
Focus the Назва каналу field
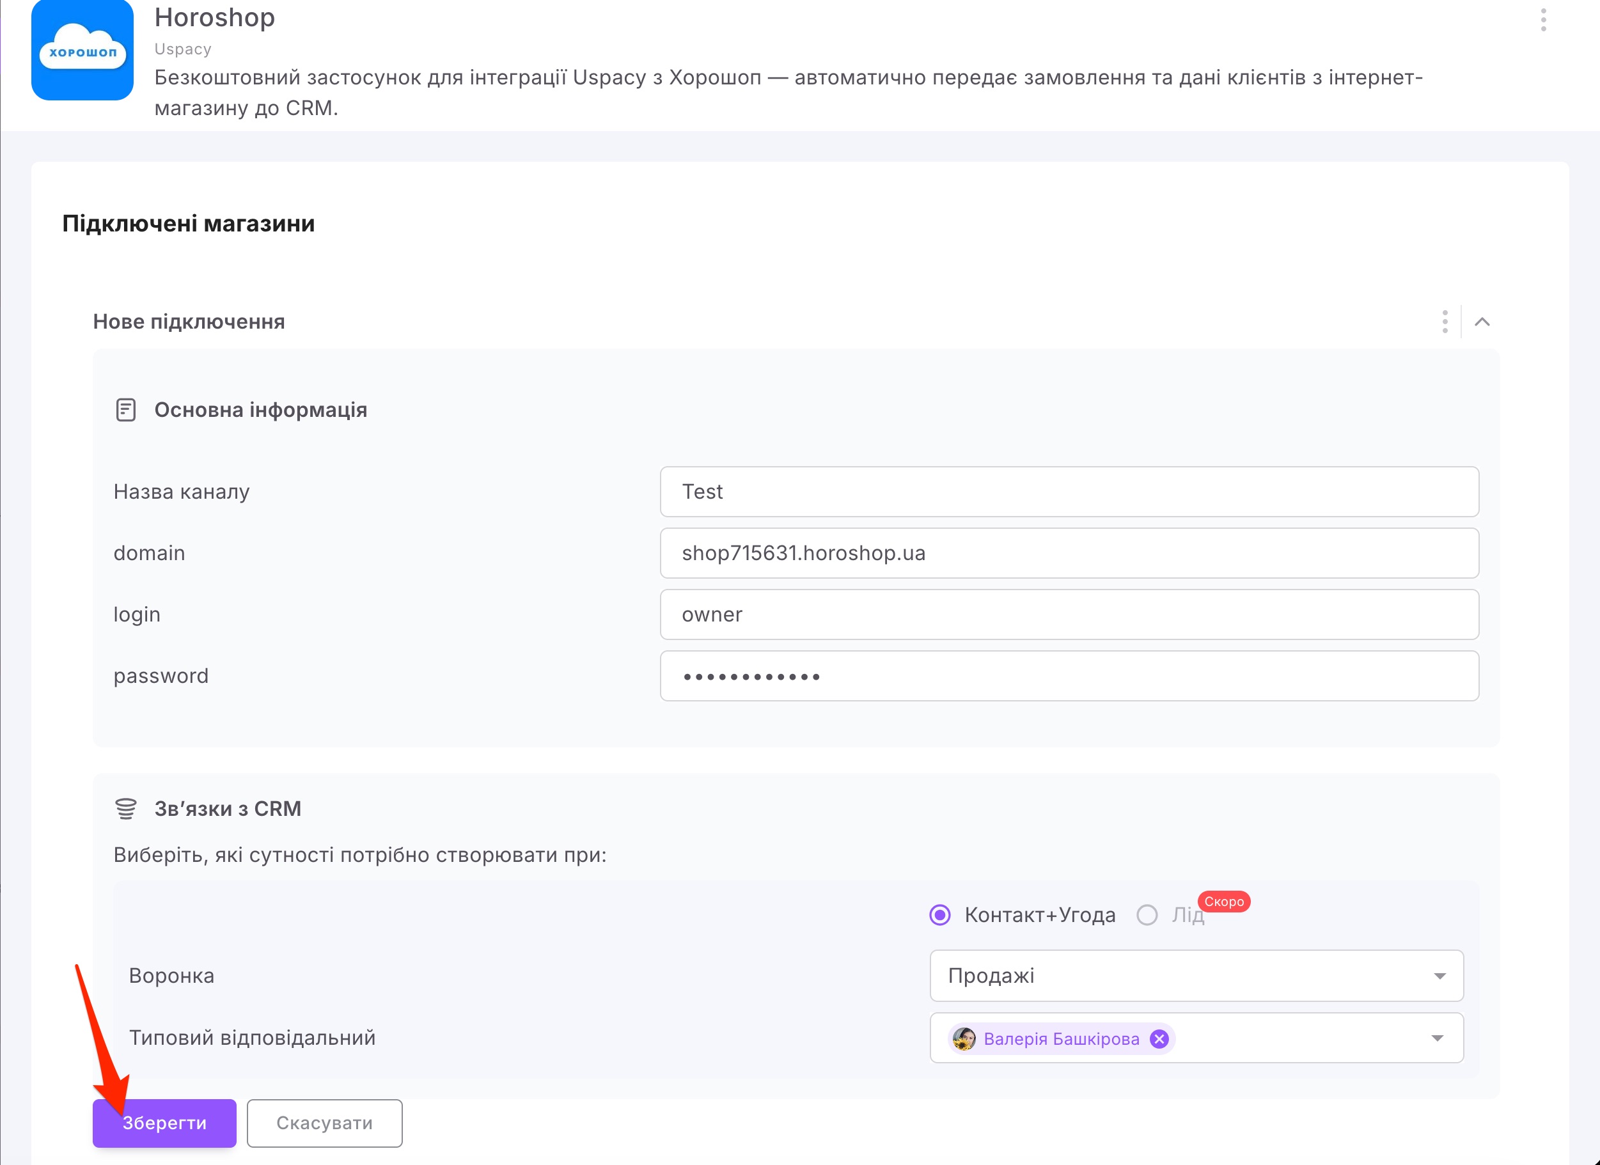pyautogui.click(x=1069, y=492)
